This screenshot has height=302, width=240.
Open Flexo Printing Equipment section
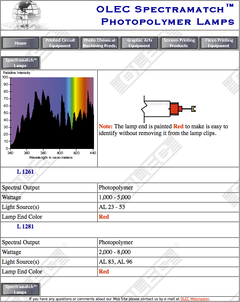[219, 43]
